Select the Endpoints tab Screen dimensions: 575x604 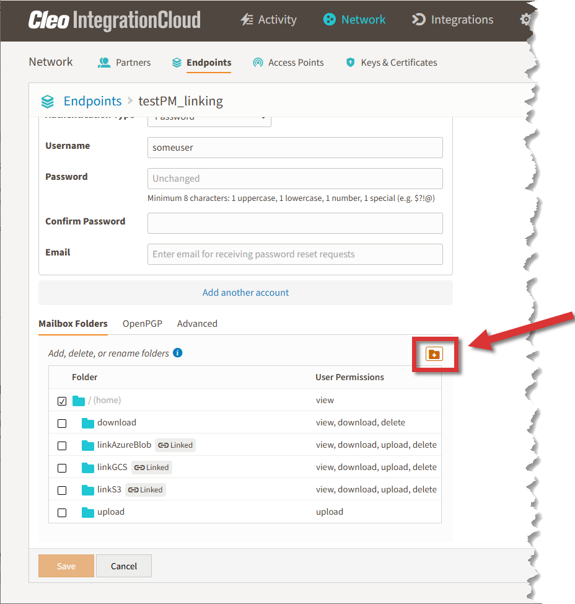(201, 63)
